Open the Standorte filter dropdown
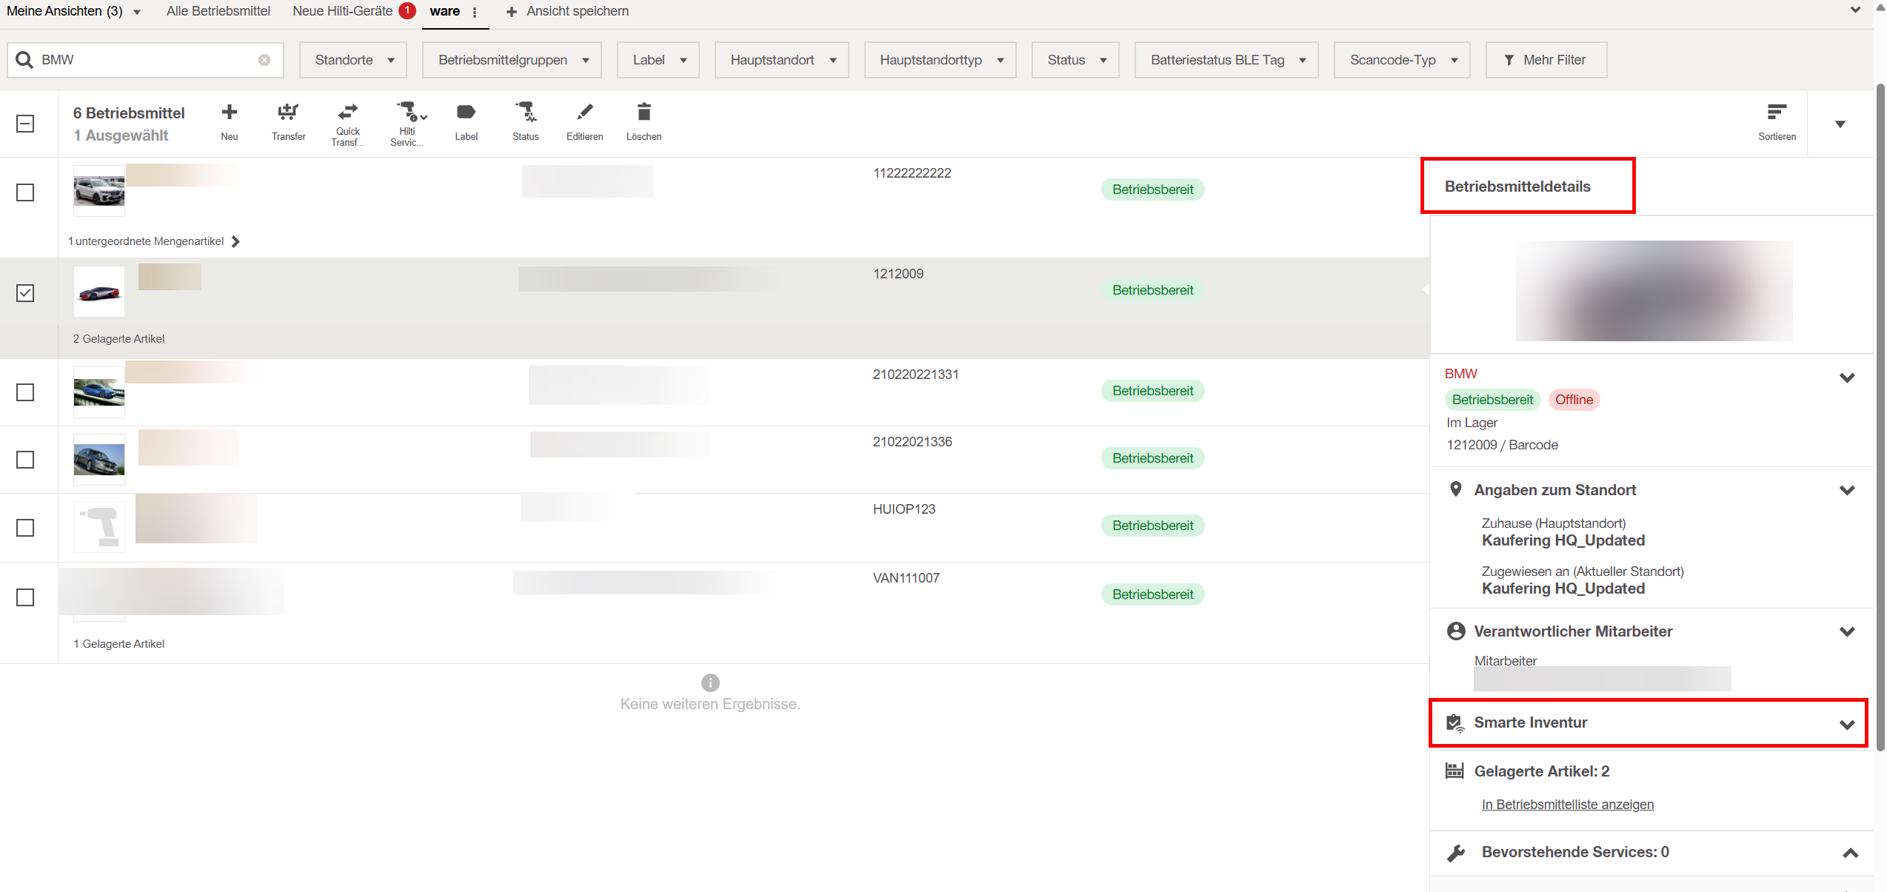This screenshot has width=1887, height=892. [353, 60]
